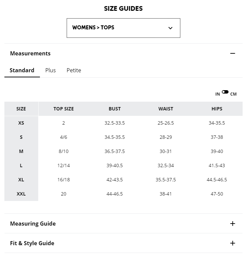Image resolution: width=247 pixels, height=257 pixels.
Task: Click the BUST column header
Action: click(115, 109)
